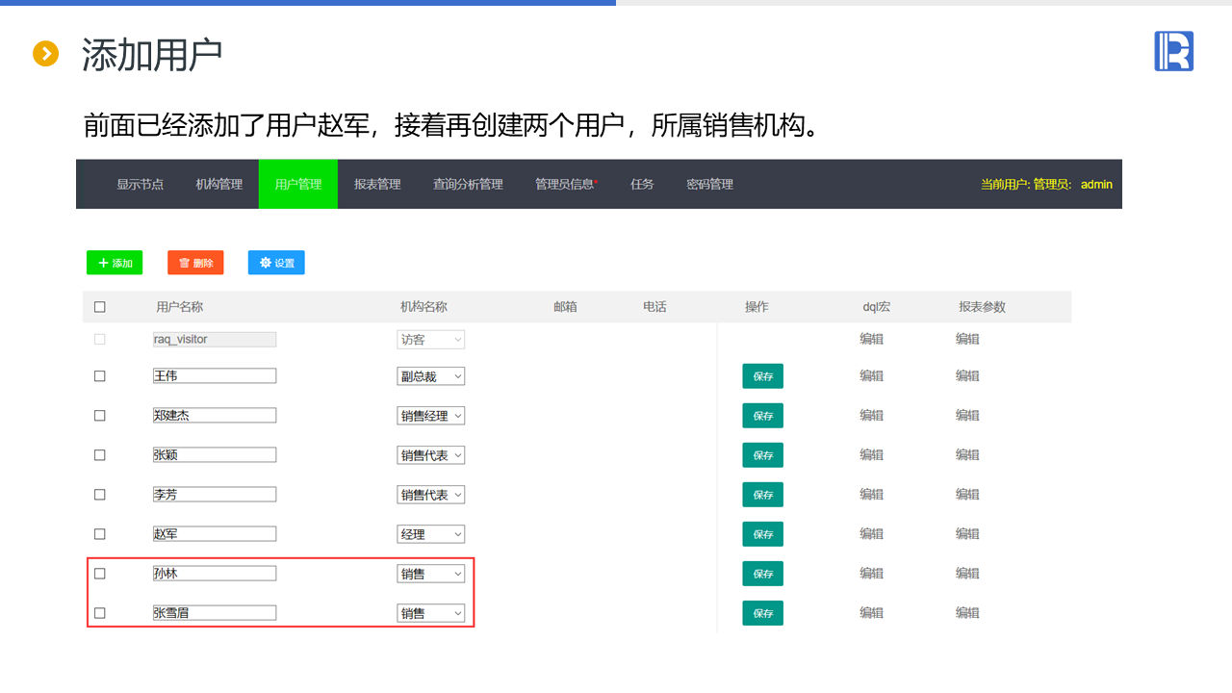Screen dimensions: 1232x693
Task: Edit 报表参数 for user 张颖
Action: pos(967,454)
